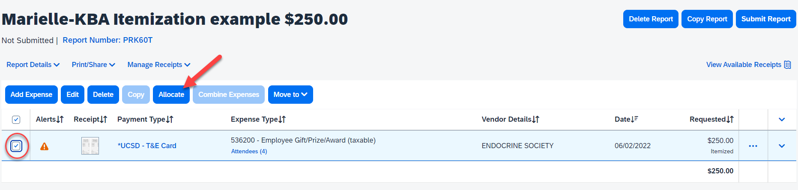The image size is (798, 190).
Task: Open the three-dot more actions menu
Action: pos(753,146)
